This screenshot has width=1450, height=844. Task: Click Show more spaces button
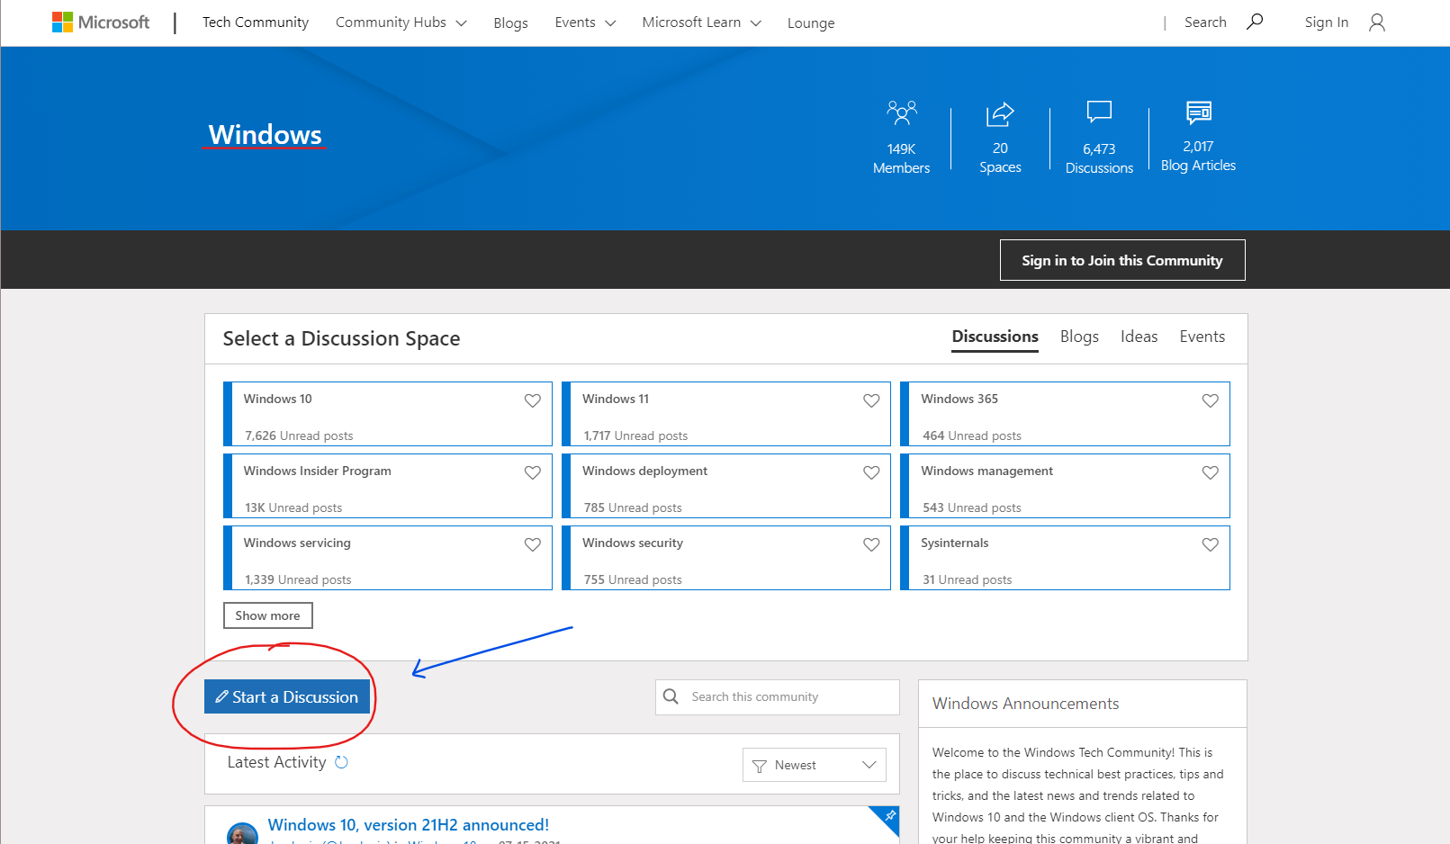coord(268,615)
